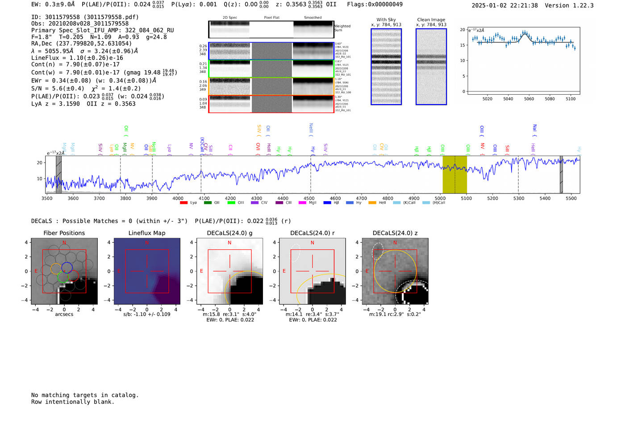The height and width of the screenshot is (426, 625).
Task: Click the dark green OII legend swatch
Action: 208,203
